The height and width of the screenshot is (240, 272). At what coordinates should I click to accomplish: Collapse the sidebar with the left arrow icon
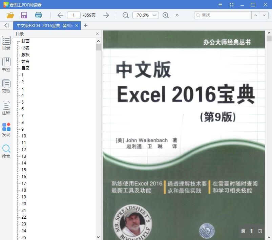coord(6,25)
